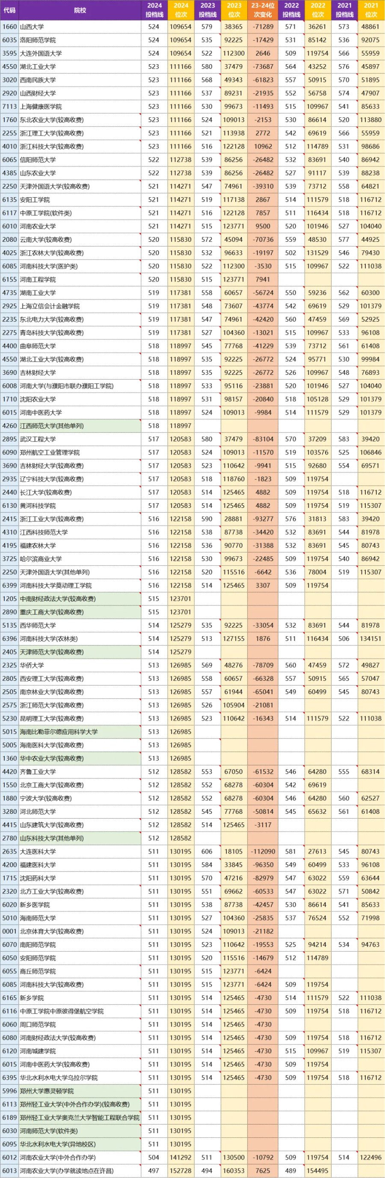This screenshot has height=1178, width=385.
Task: Select the 哈尔滨商业大学 school cell
Action: [80, 559]
